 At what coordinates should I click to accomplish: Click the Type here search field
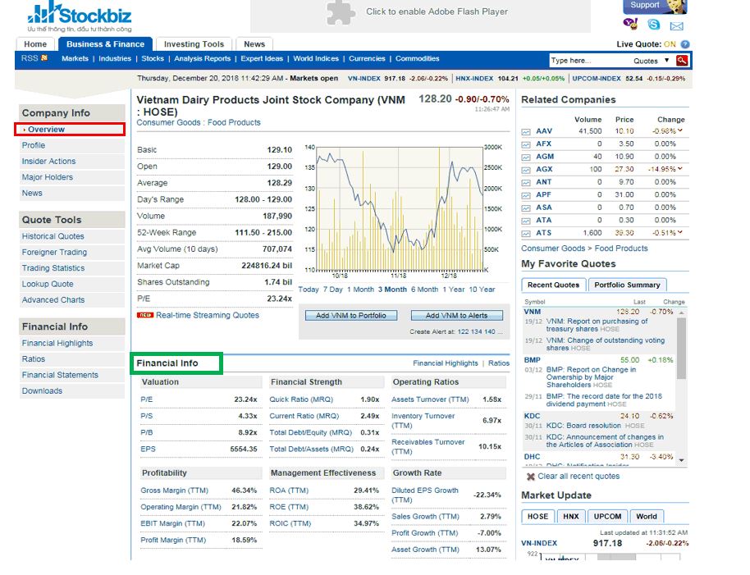point(588,61)
